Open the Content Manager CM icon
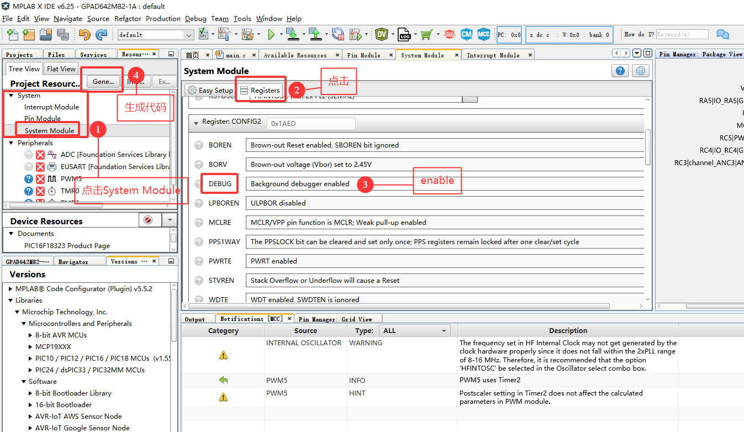This screenshot has width=744, height=432. (467, 34)
